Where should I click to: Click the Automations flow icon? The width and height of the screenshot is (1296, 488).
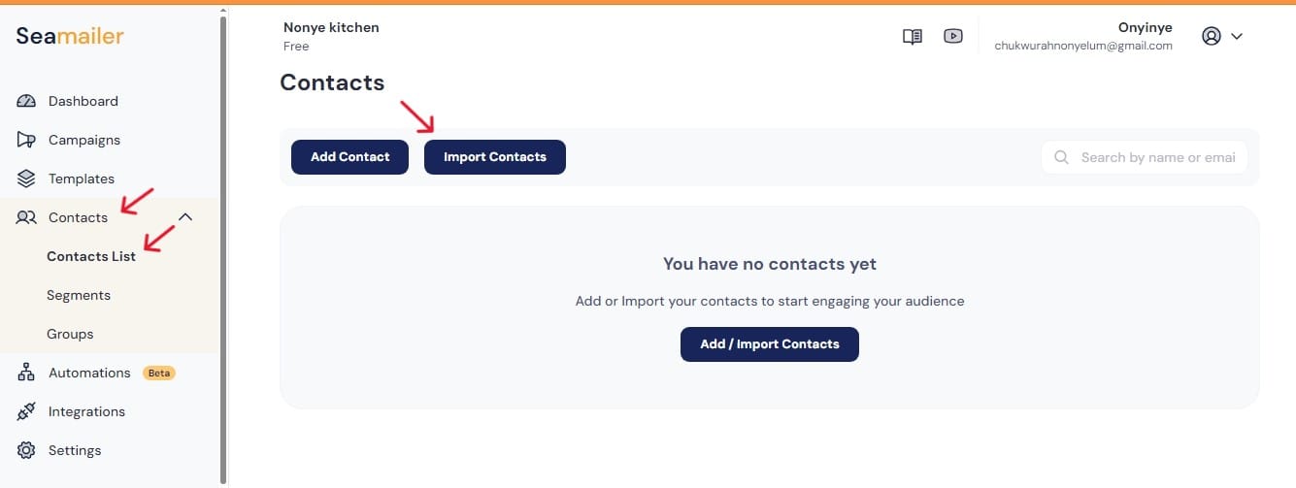(x=26, y=373)
